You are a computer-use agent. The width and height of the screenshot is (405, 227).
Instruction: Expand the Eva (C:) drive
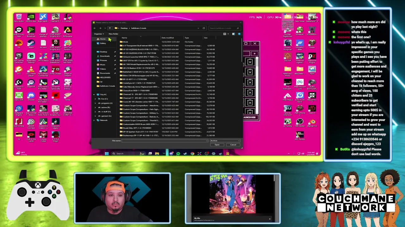pyautogui.click(x=95, y=99)
